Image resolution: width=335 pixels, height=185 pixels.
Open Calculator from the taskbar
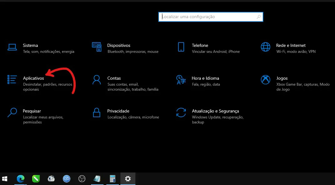pos(113,179)
